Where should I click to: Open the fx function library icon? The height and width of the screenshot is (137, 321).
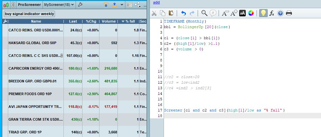pos(272,13)
